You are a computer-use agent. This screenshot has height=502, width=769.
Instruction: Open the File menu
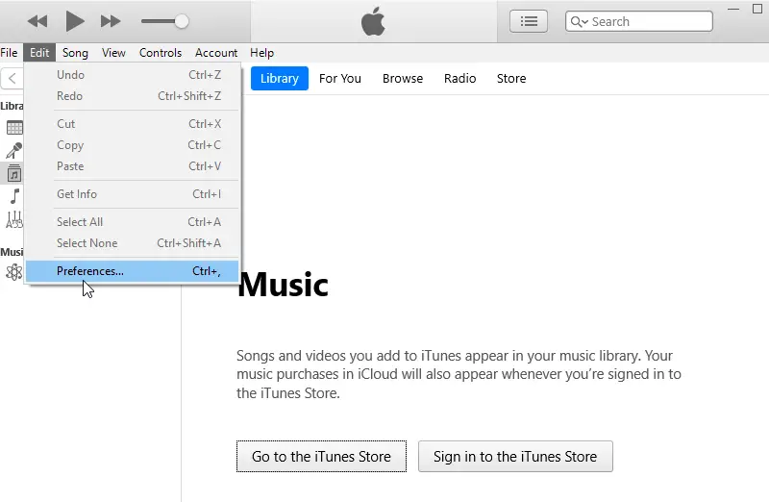point(9,53)
